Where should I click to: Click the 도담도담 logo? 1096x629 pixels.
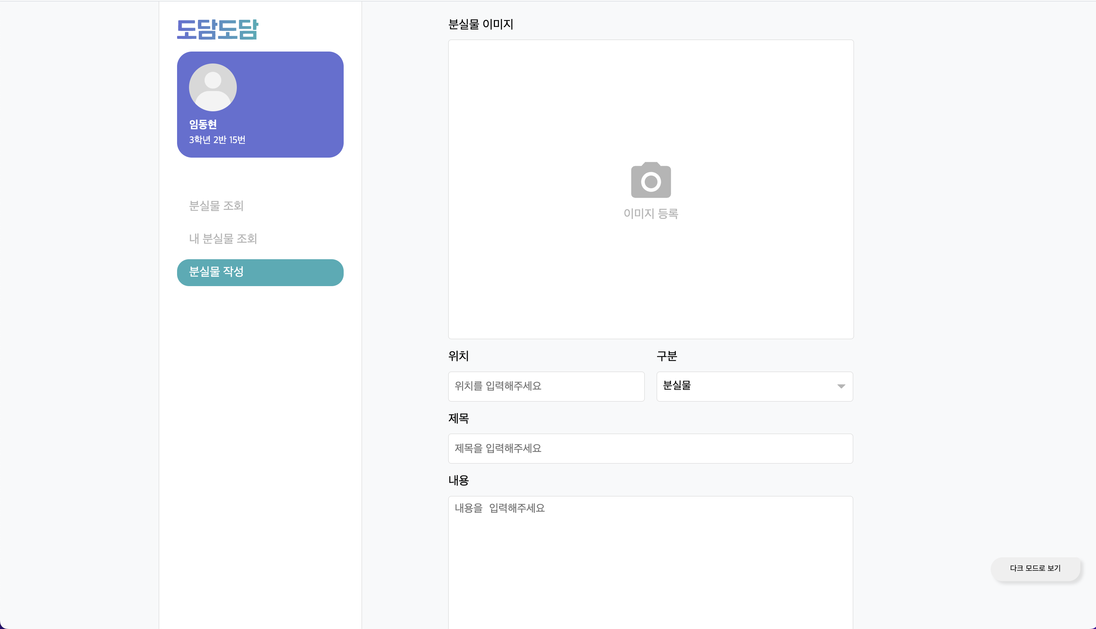[x=217, y=30]
